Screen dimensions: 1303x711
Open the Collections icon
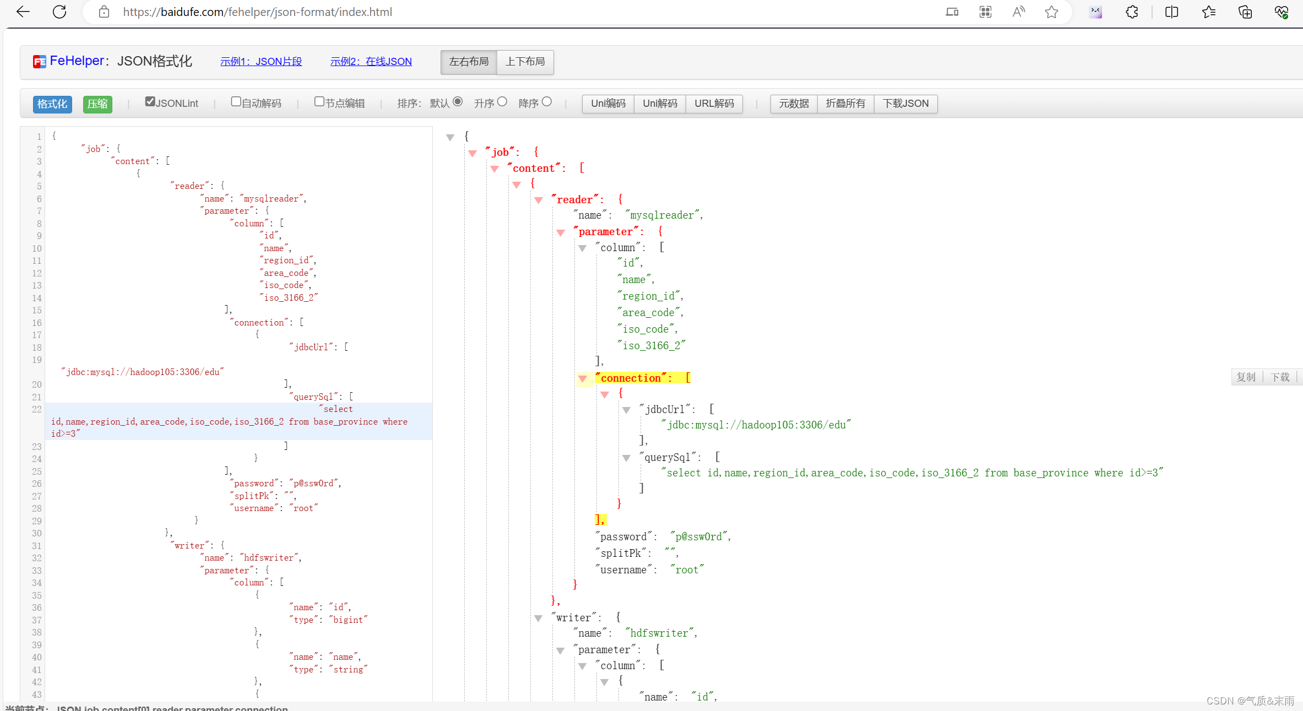click(x=1245, y=12)
